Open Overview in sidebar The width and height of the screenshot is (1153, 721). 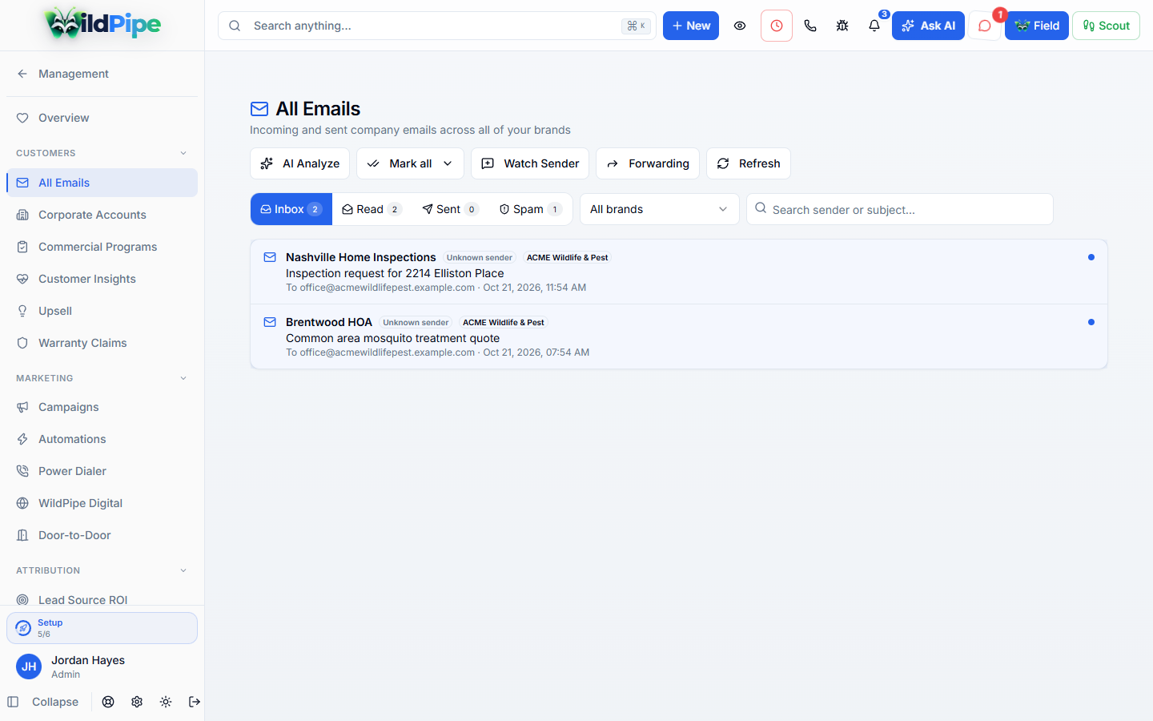tap(102, 118)
